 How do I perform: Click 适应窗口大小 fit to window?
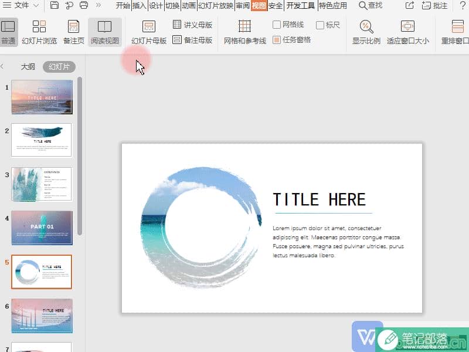coord(407,32)
